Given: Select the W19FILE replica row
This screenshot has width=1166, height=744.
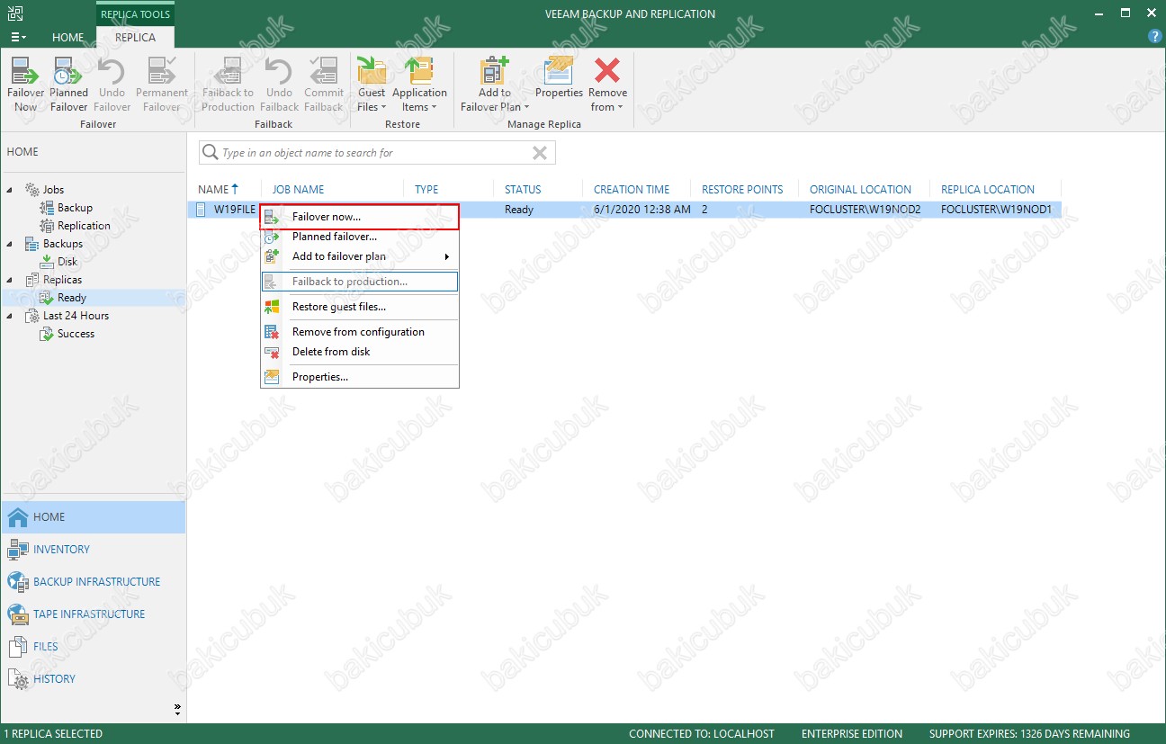Looking at the screenshot, I should [625, 210].
